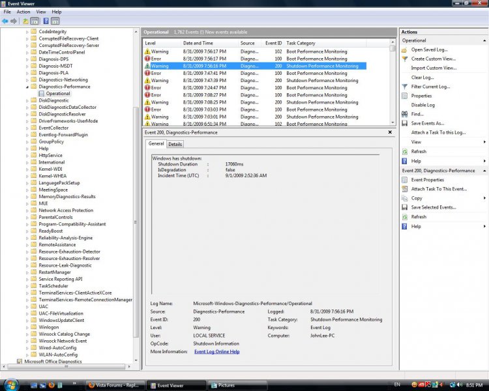Image resolution: width=489 pixels, height=391 pixels.
Task: Click Windows Start orb
Action: (11, 384)
